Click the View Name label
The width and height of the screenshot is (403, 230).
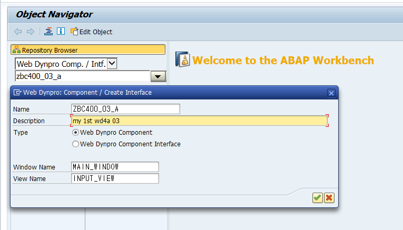coord(30,178)
